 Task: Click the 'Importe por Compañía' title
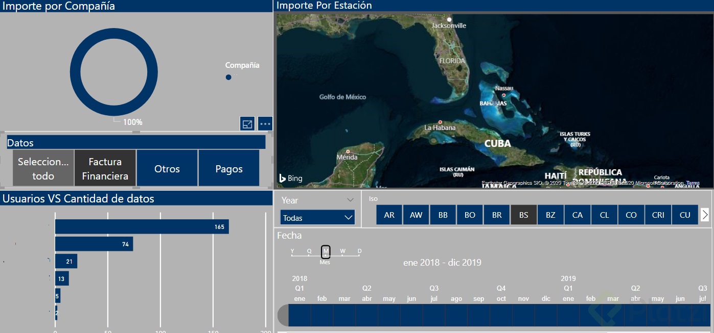click(x=59, y=6)
